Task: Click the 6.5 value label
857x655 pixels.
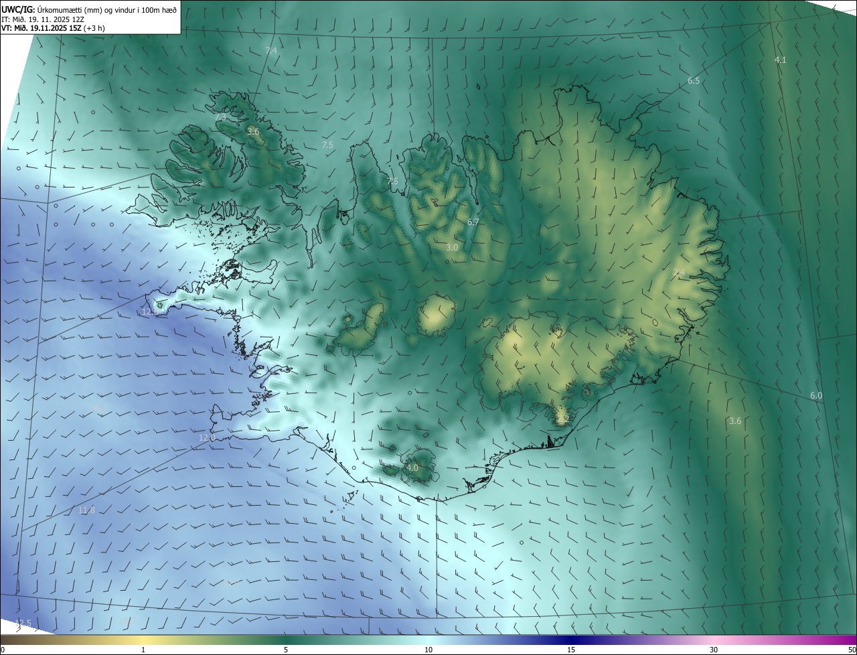Action: point(694,81)
